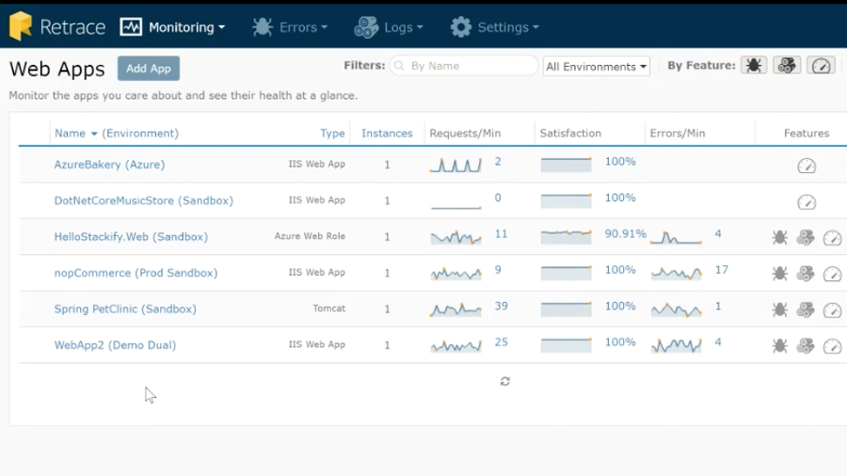Click the Requests/Min column header
Screen dimensions: 847x476
pyautogui.click(x=465, y=134)
